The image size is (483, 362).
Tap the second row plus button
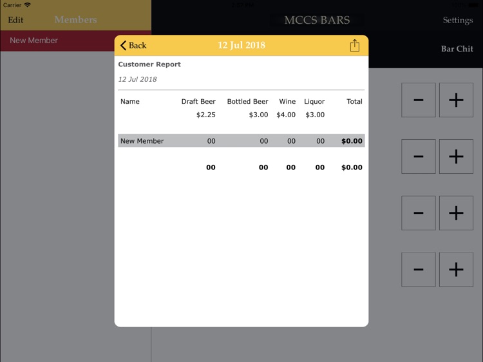[456, 156]
